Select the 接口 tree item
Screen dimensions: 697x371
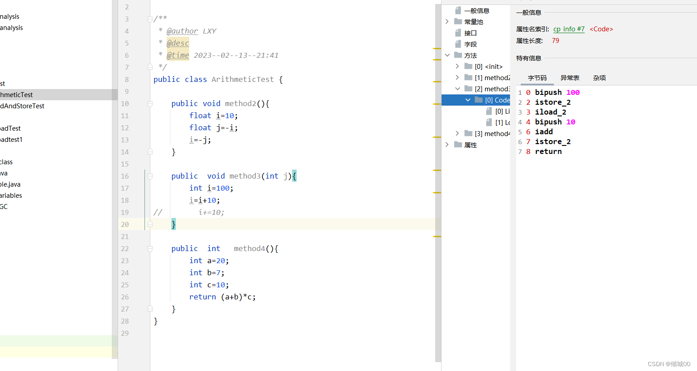470,33
